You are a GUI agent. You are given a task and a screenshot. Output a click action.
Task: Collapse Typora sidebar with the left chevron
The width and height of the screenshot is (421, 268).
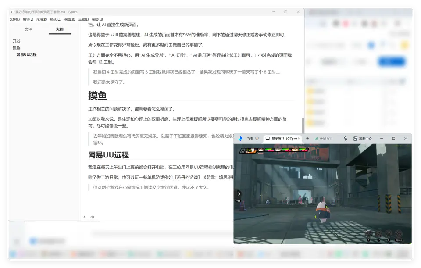coord(84,217)
